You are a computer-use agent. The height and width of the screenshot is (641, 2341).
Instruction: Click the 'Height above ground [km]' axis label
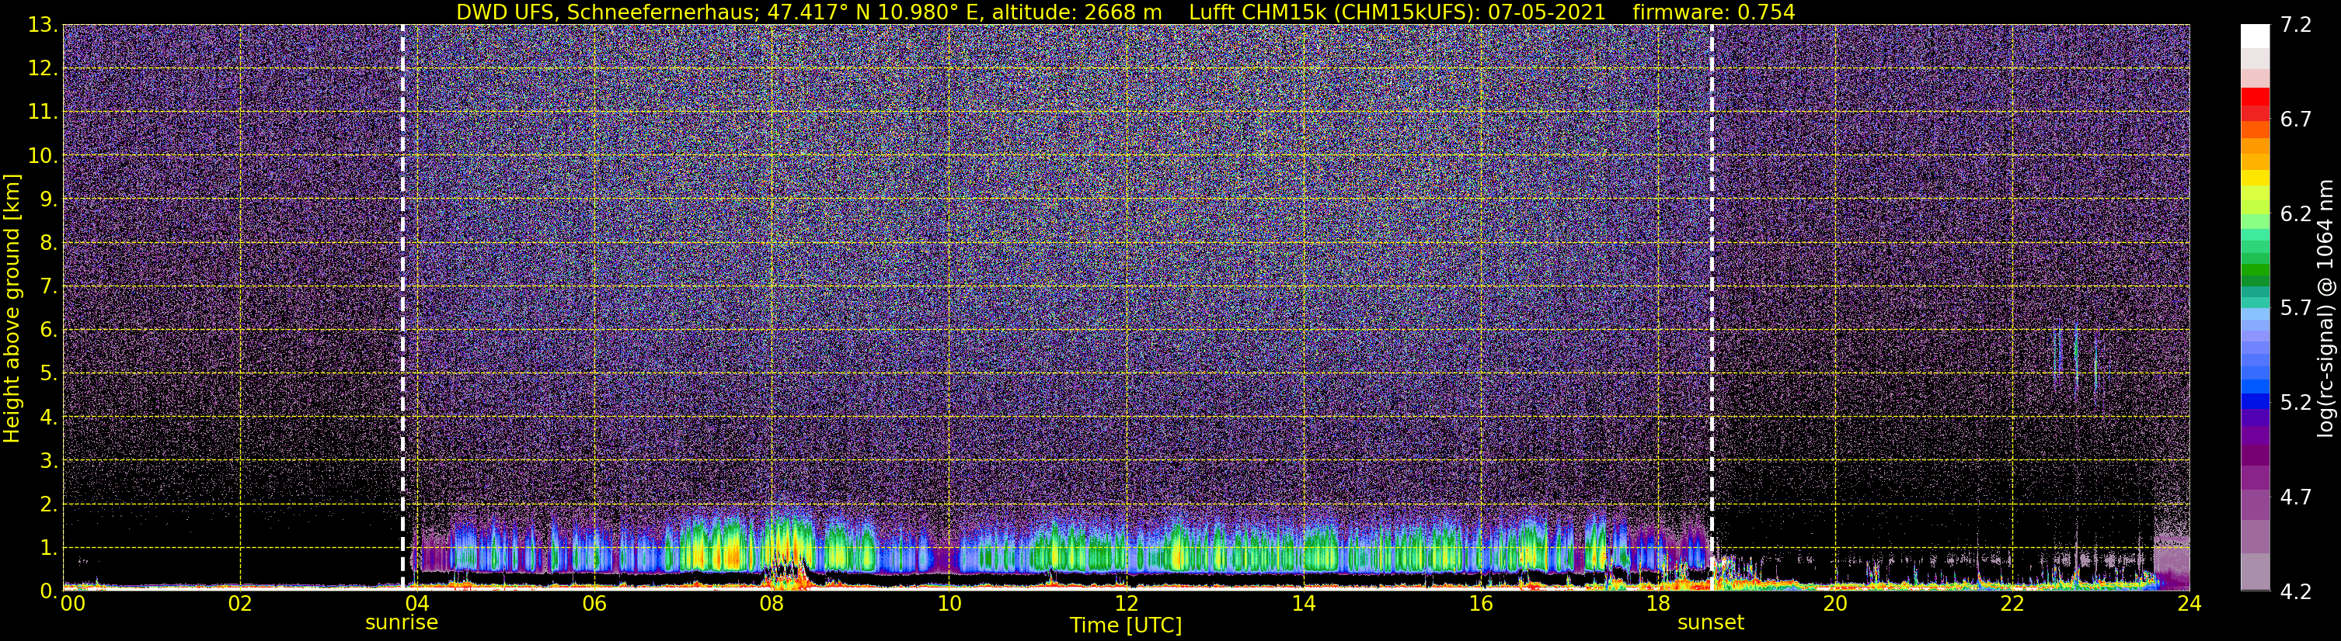pyautogui.click(x=12, y=309)
